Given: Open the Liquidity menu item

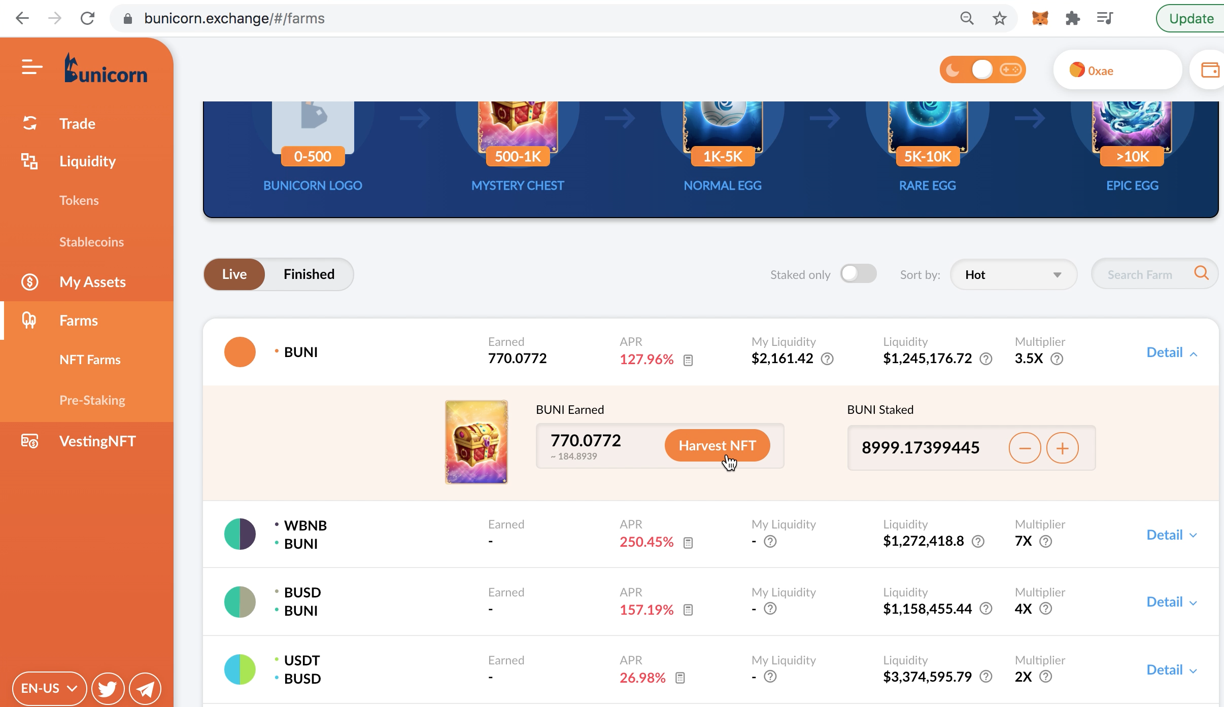Looking at the screenshot, I should 87,161.
